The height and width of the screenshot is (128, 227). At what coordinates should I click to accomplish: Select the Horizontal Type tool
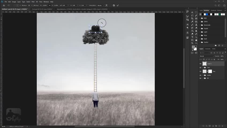pyautogui.click(x=192, y=37)
